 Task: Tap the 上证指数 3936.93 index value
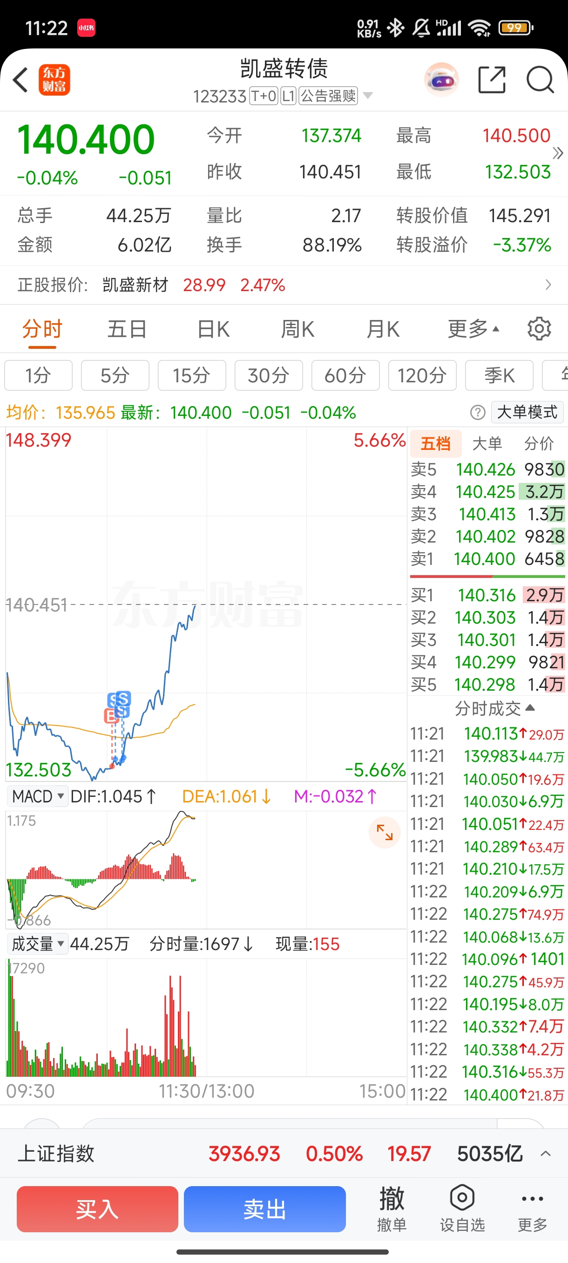tap(244, 1154)
